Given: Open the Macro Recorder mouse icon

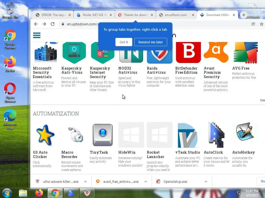Looking at the screenshot, I should (x=76, y=135).
